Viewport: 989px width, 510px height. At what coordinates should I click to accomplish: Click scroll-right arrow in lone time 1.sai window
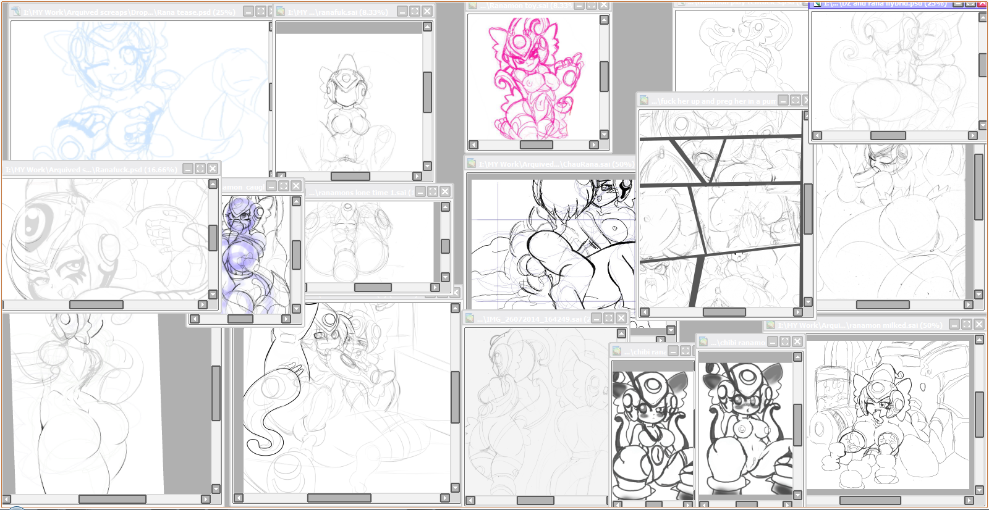(435, 288)
